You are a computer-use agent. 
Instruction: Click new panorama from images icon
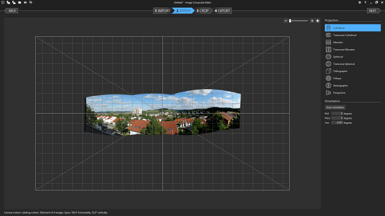8,2
